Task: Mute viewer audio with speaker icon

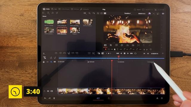Action: pyautogui.click(x=163, y=14)
